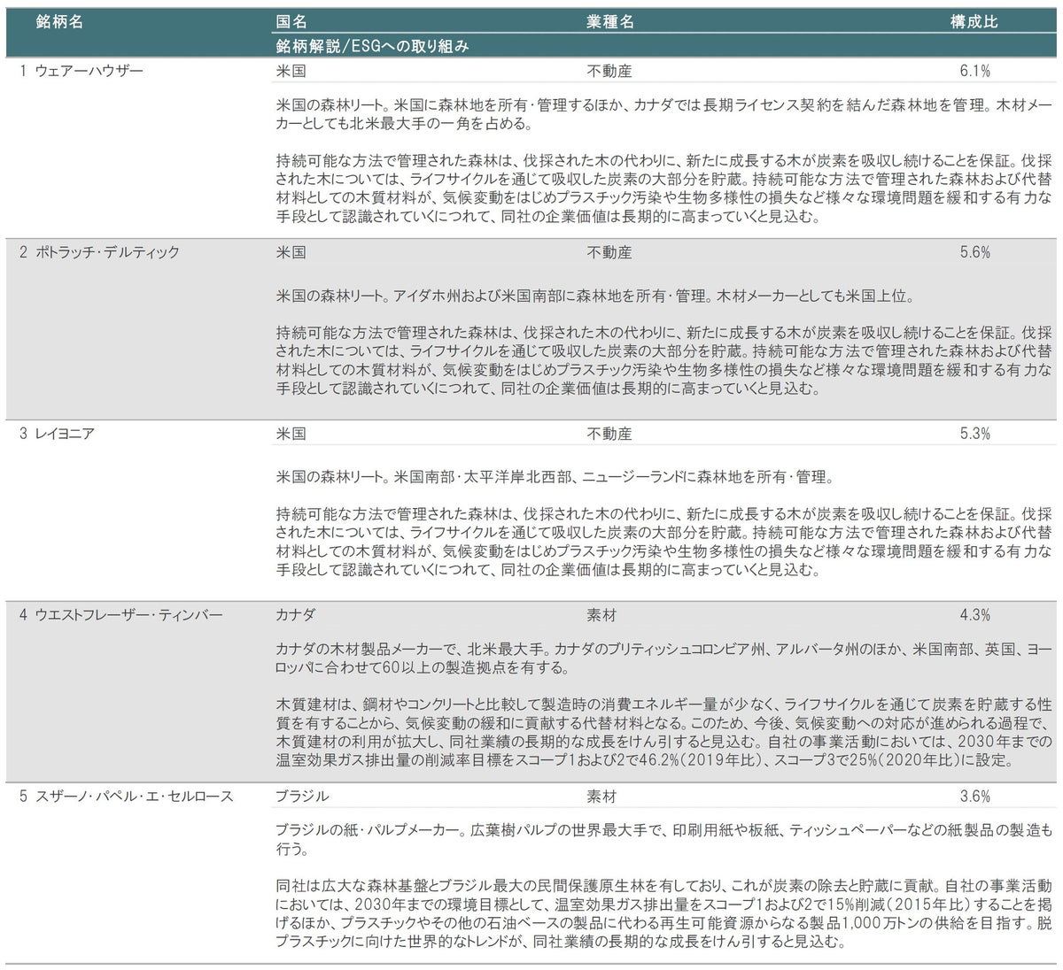Click the ウェアーハウザー stock name

[89, 71]
